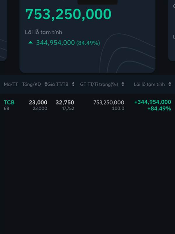Tap the 344,954,000 (84.49%) summary profit
Screen dimensions: 175x234
pyautogui.click(x=68, y=43)
